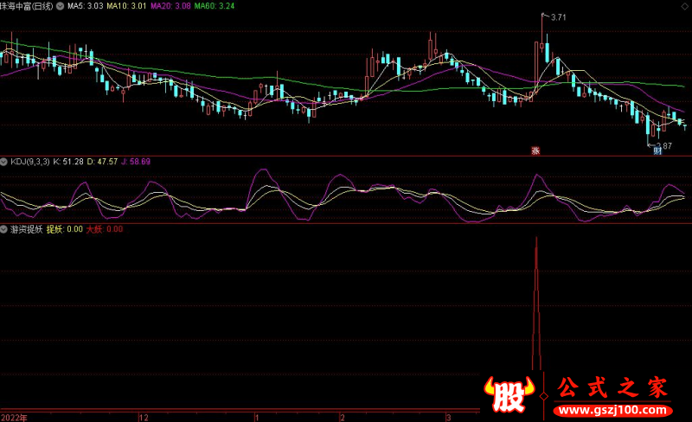Click the 3.71 high price label
Viewport: 692px width, 422px height.
[558, 17]
